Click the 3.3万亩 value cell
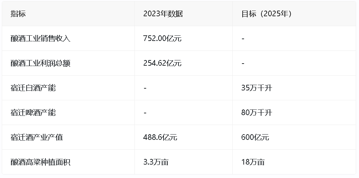The height and width of the screenshot is (178, 359). coord(156,162)
